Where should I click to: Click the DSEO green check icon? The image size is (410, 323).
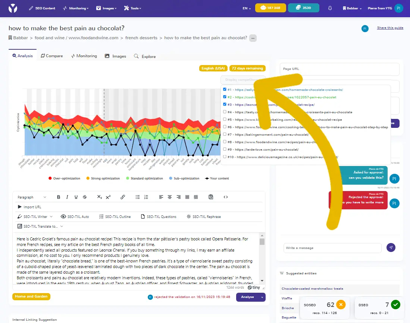(395, 305)
